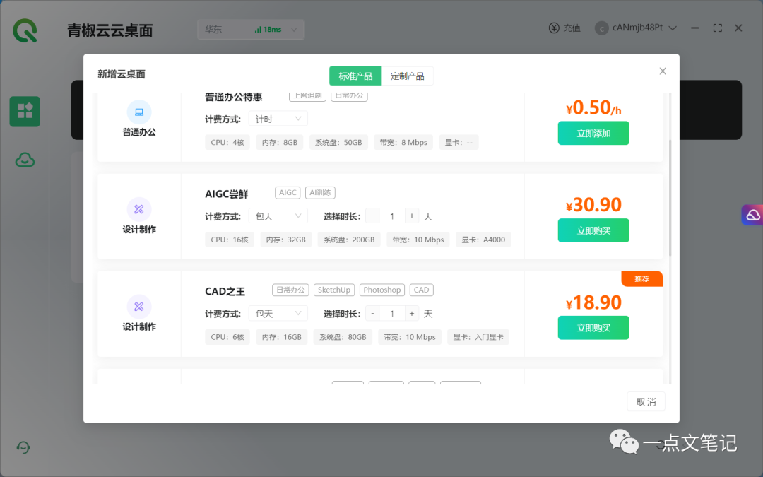Image resolution: width=763 pixels, height=477 pixels.
Task: Click the 系统盘: 200GB spec chip
Action: pos(349,240)
